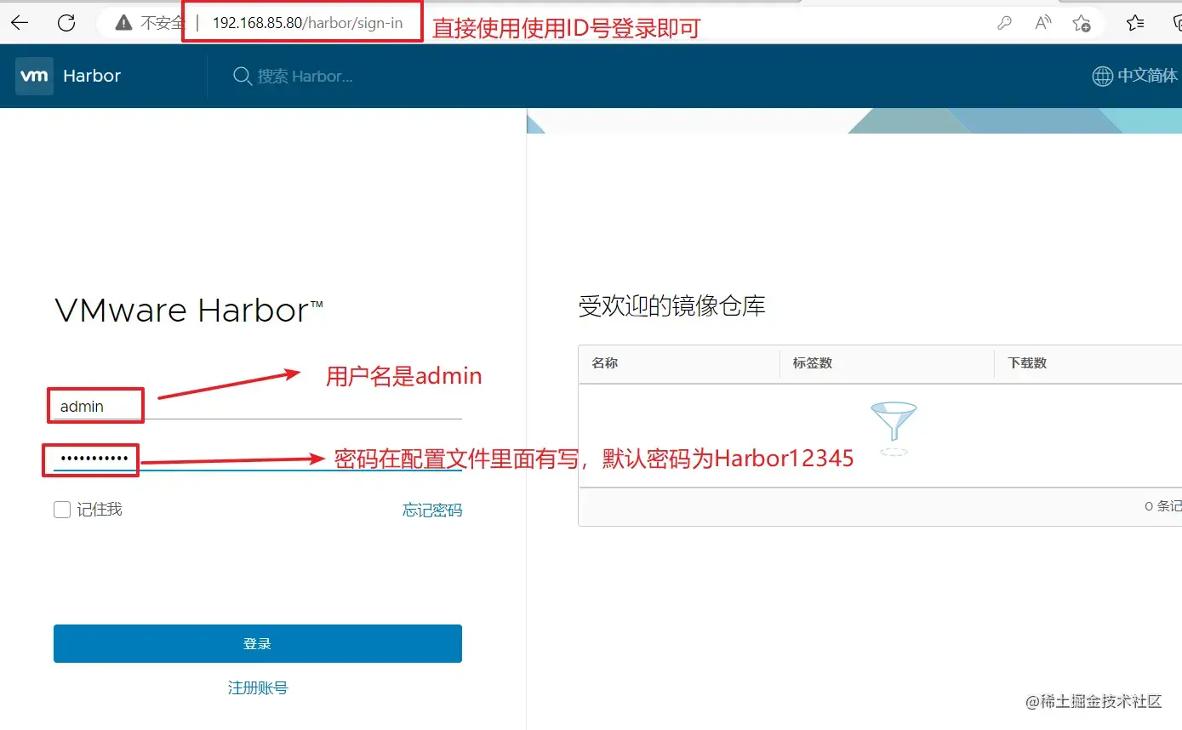Click the empty list funnel icon
This screenshot has height=730, width=1182.
pyautogui.click(x=894, y=429)
